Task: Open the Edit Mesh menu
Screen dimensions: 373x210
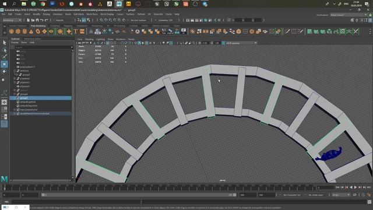Action: click(79, 14)
